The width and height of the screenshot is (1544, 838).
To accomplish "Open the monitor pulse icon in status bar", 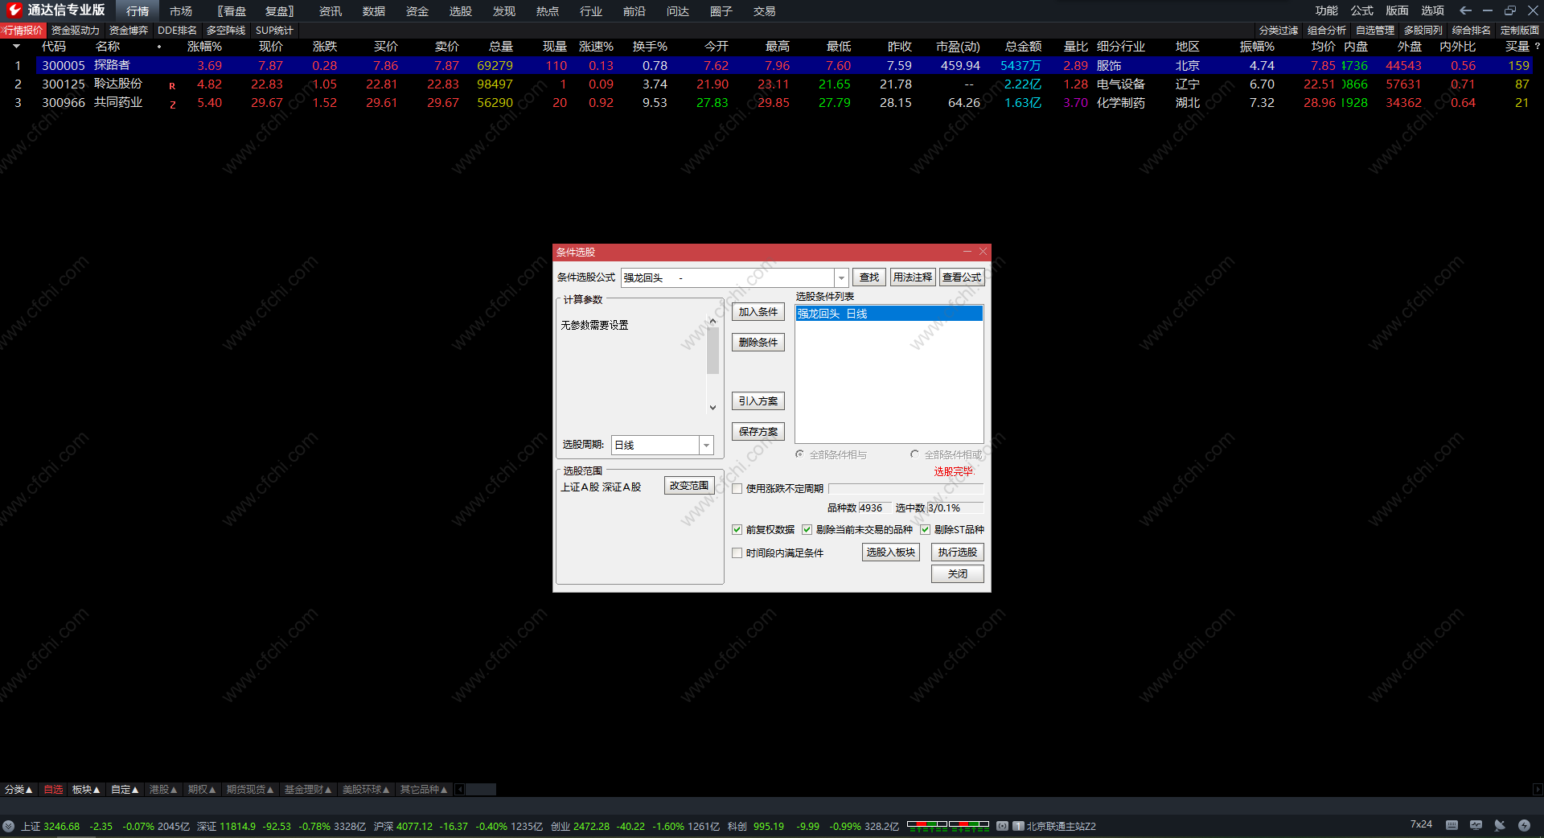I will pyautogui.click(x=1476, y=825).
